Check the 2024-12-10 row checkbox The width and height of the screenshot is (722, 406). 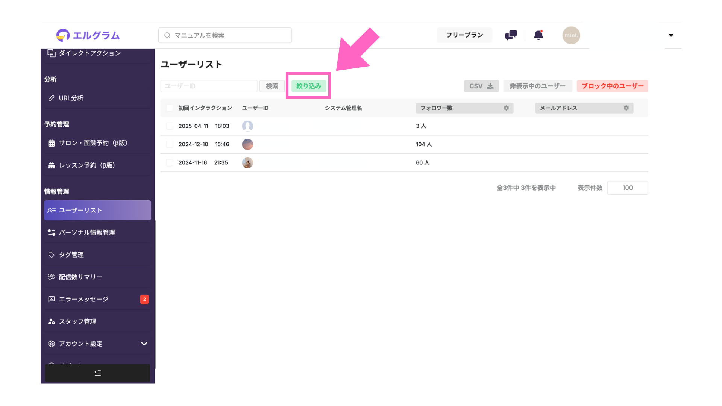[x=170, y=144]
